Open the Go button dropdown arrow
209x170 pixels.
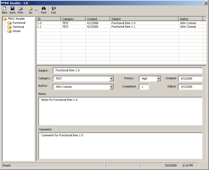pos(36,10)
